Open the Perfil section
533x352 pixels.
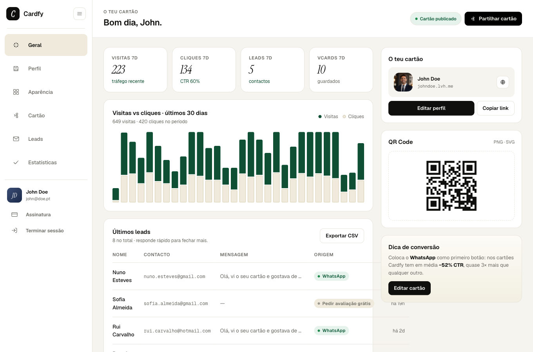(46, 68)
